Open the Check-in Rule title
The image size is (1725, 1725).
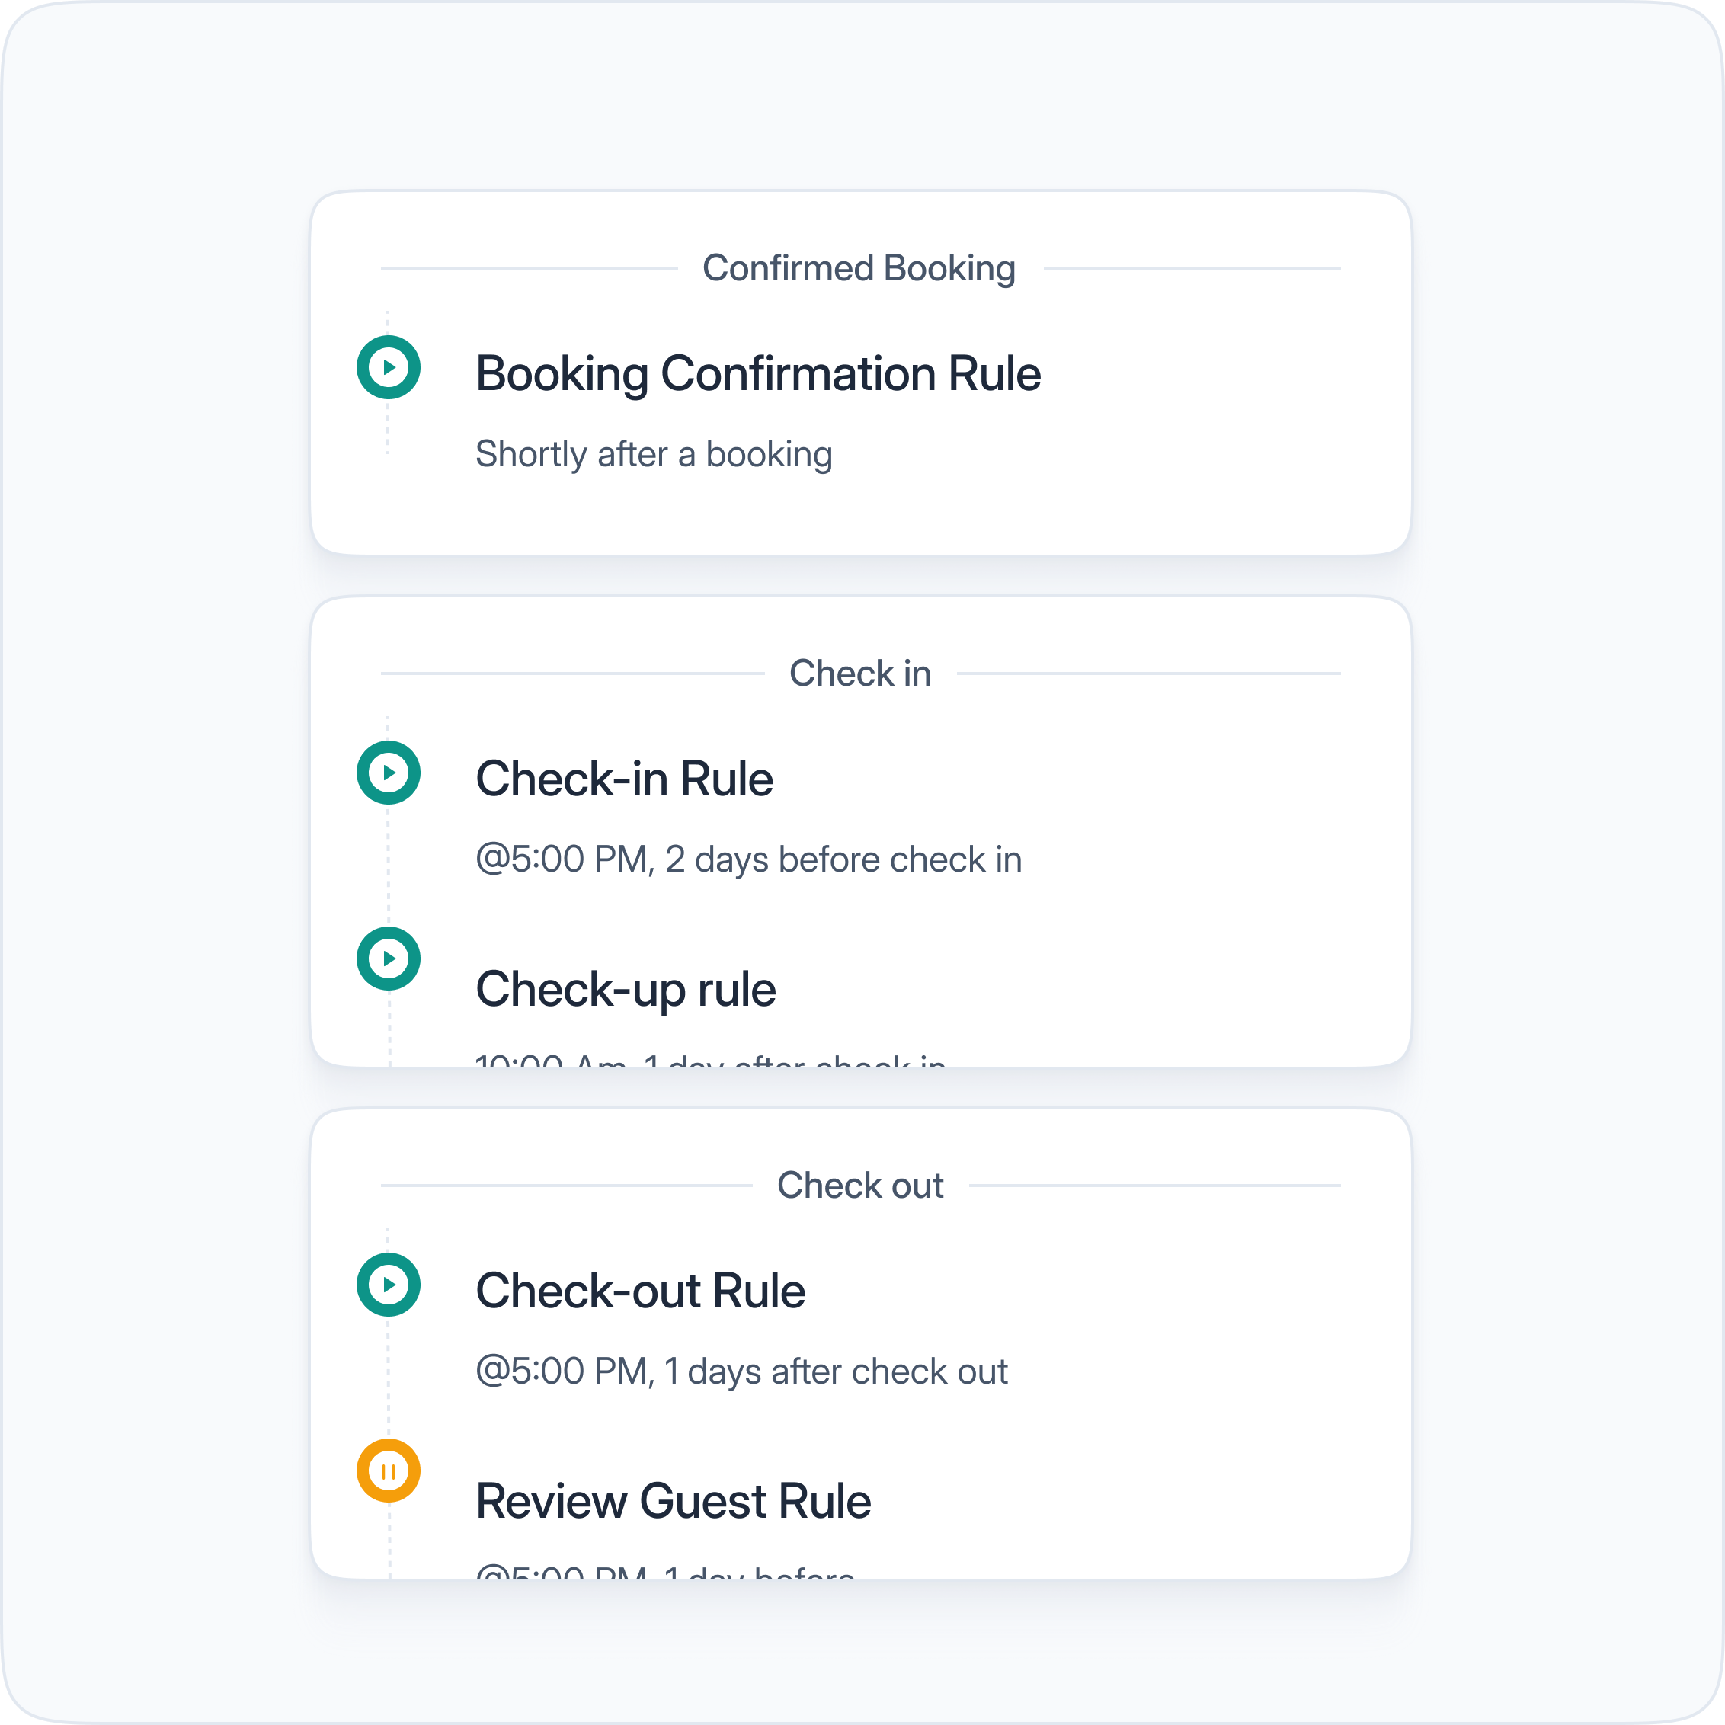coord(624,779)
